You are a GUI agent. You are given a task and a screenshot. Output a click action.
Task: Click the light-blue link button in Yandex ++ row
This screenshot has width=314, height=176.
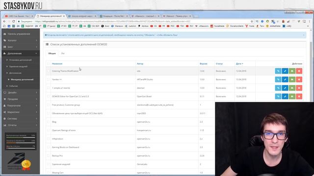278,79
